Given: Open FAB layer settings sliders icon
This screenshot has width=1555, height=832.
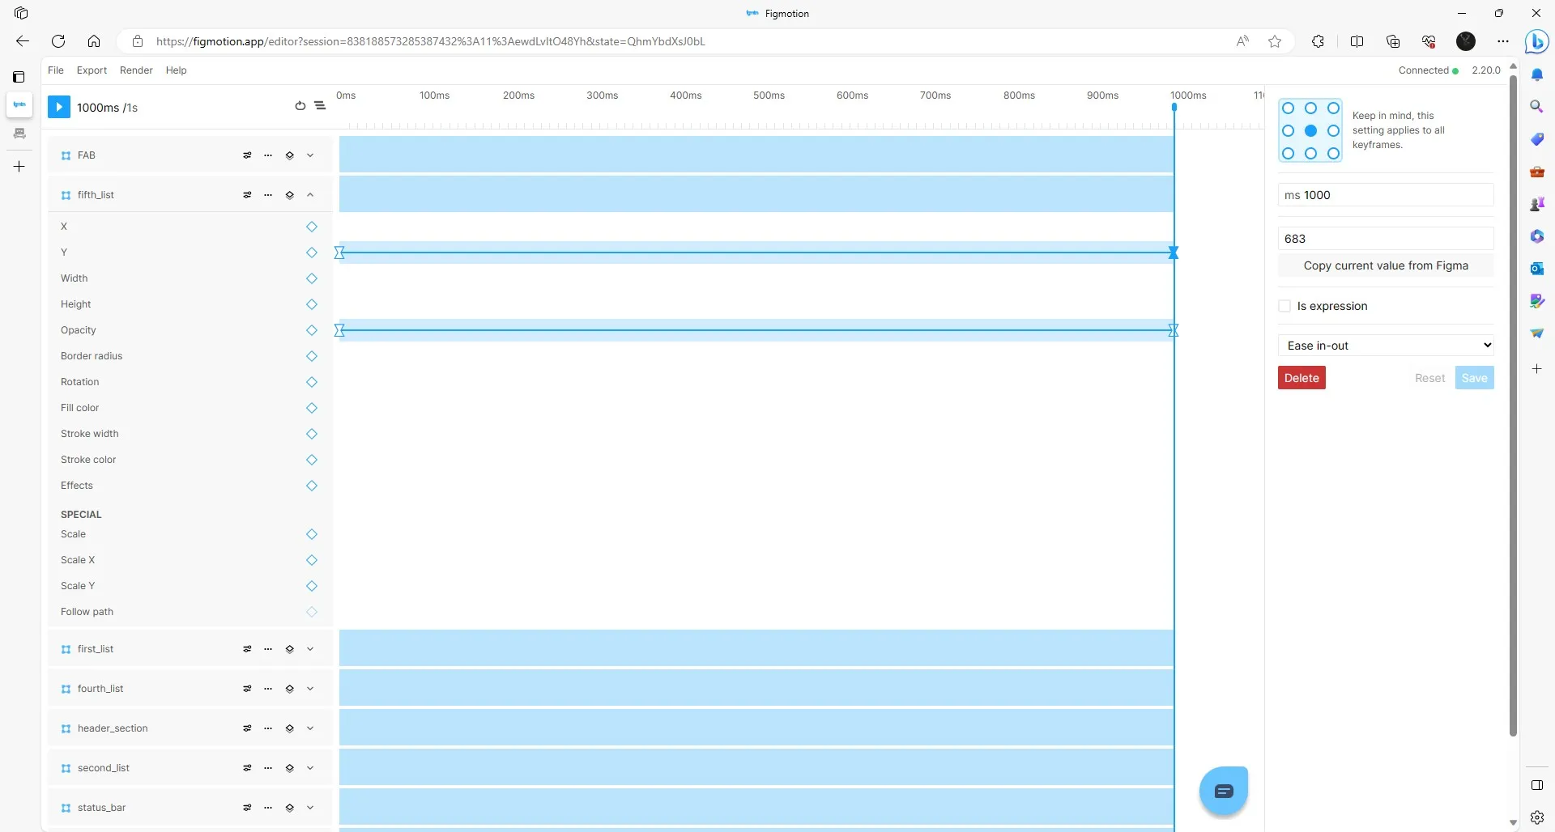Looking at the screenshot, I should coord(247,155).
